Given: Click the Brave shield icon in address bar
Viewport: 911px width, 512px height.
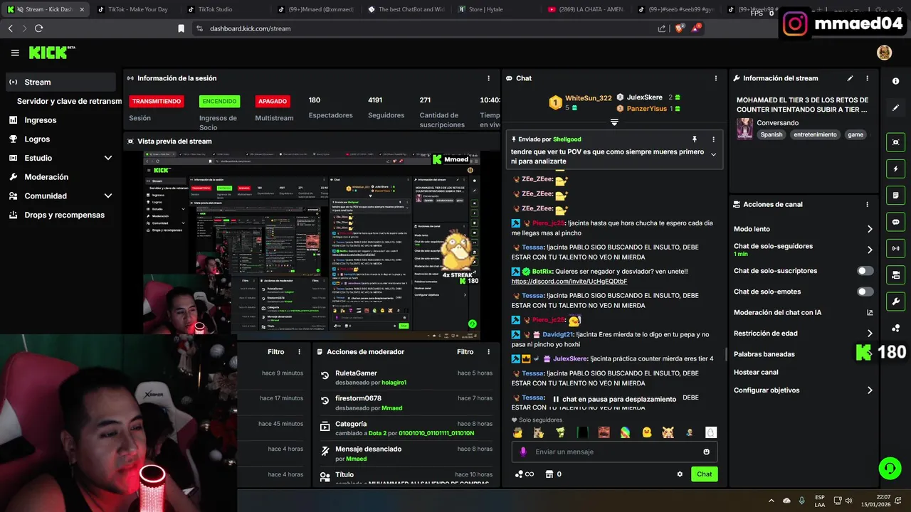Looking at the screenshot, I should 680,28.
